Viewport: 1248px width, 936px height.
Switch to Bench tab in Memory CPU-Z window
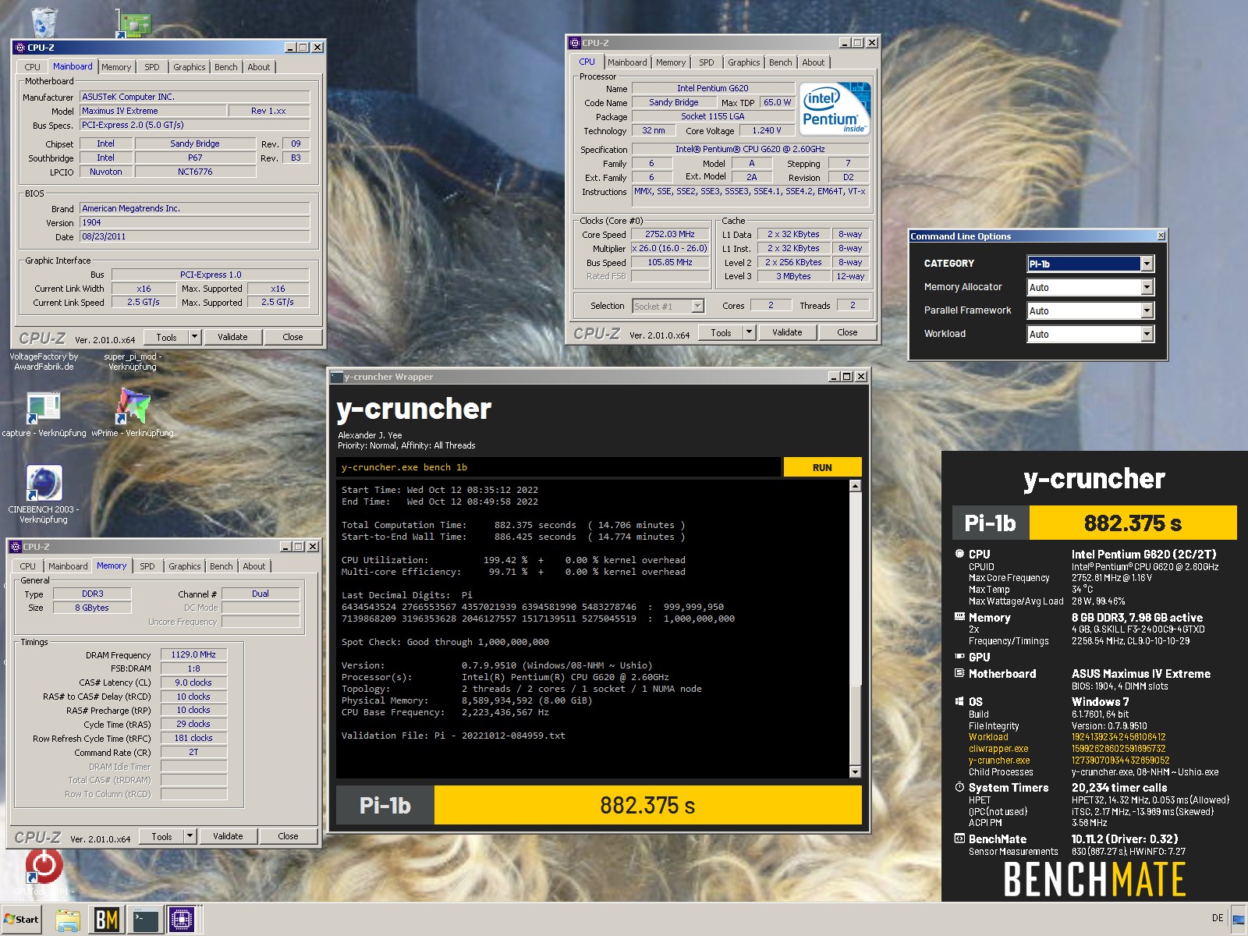coord(222,566)
